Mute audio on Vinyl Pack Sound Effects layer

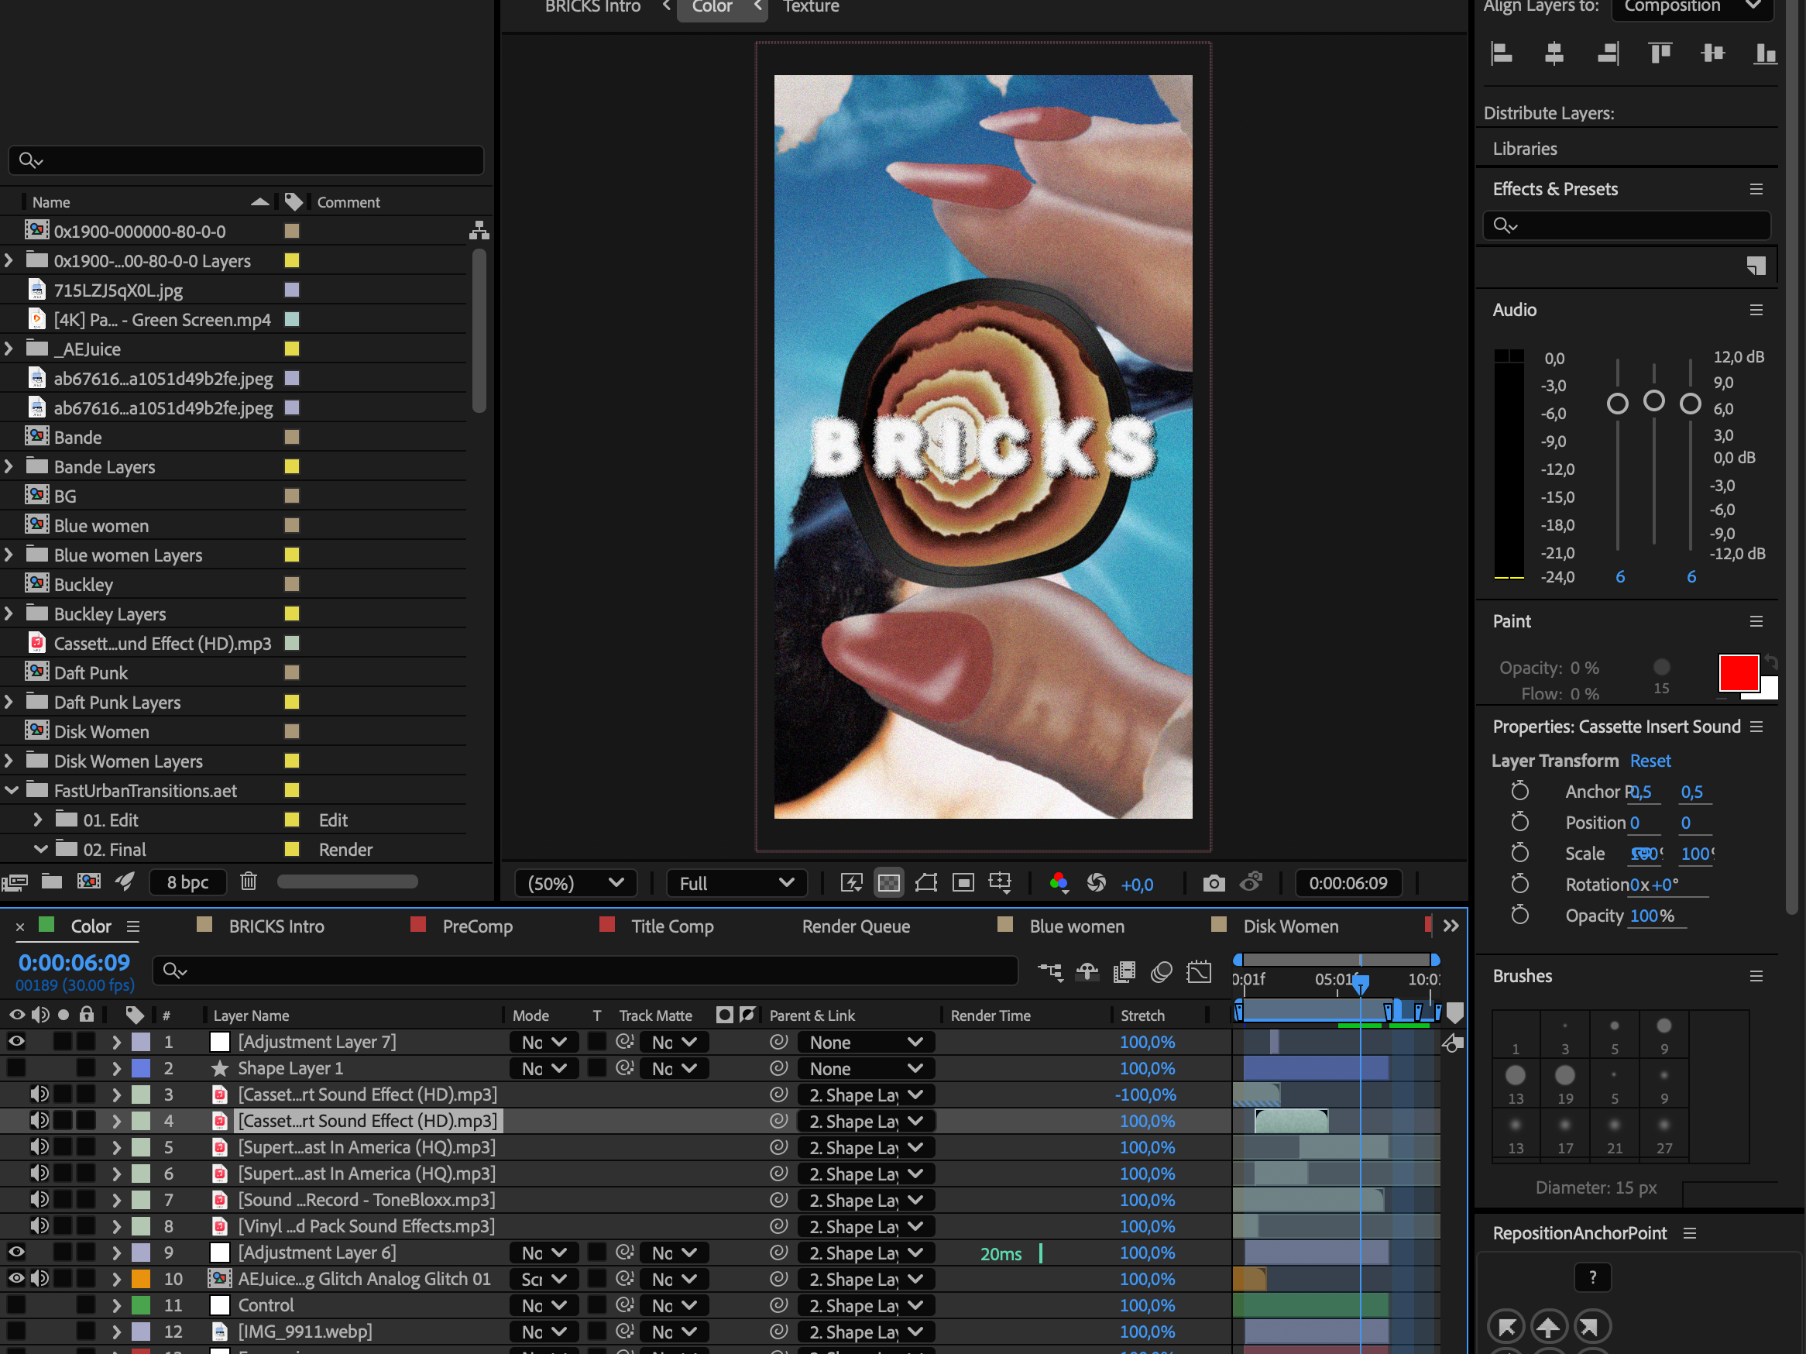coord(39,1225)
